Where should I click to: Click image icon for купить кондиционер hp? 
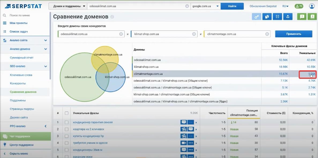pos(184,136)
